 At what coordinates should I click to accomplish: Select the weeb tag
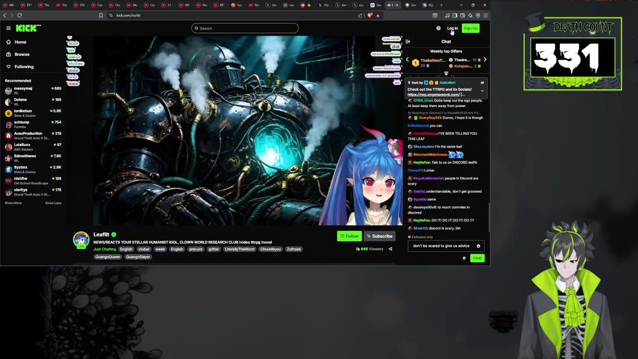160,249
